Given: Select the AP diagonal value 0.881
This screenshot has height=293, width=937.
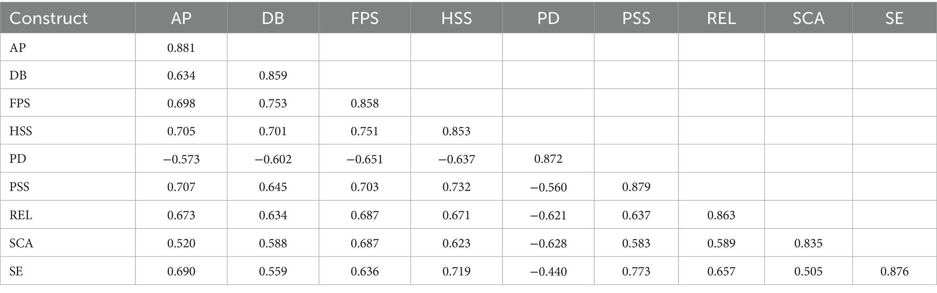Looking at the screenshot, I should pos(181,48).
